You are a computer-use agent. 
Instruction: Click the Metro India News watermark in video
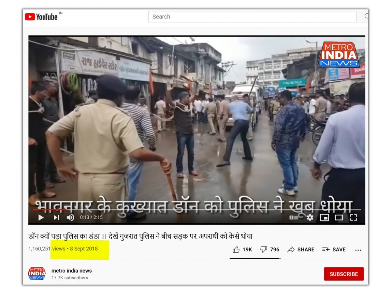point(339,55)
